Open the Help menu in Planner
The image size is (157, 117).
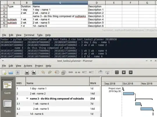coord(49,66)
